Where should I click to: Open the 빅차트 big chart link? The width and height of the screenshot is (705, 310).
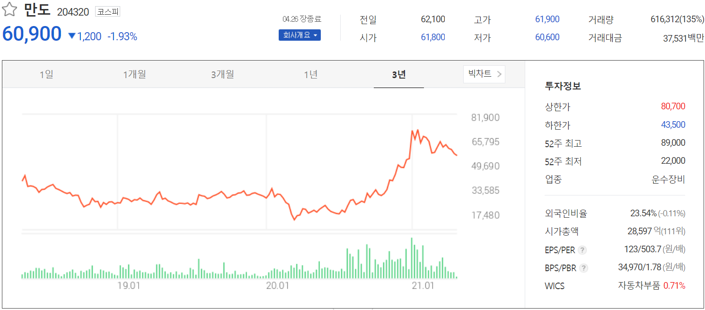484,74
